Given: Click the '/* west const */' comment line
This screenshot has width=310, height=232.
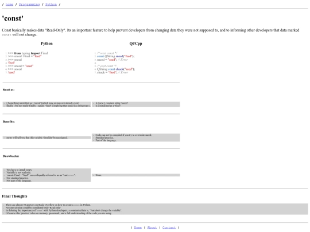Looking at the screenshot, I should pos(107,53).
